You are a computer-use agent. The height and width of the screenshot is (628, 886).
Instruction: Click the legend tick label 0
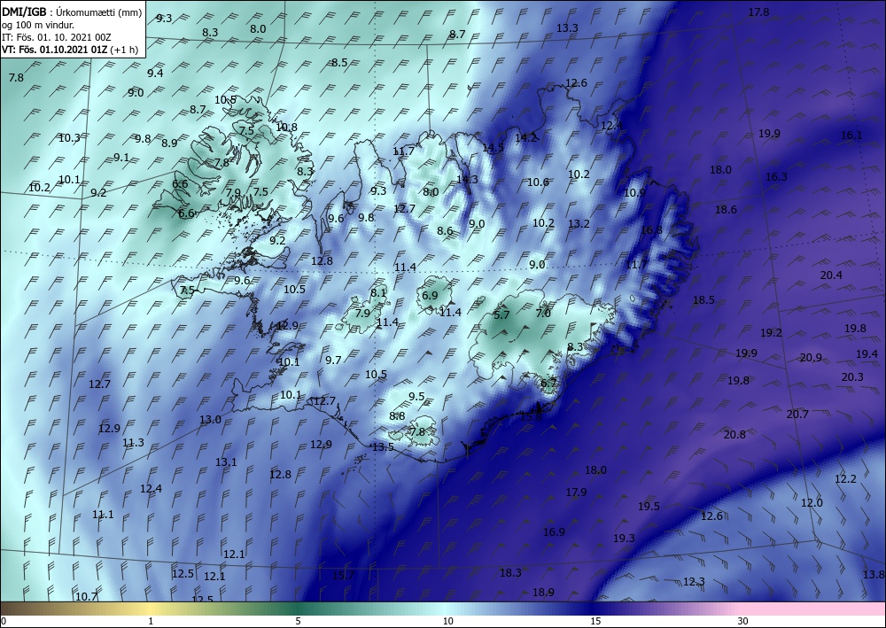click(x=4, y=622)
